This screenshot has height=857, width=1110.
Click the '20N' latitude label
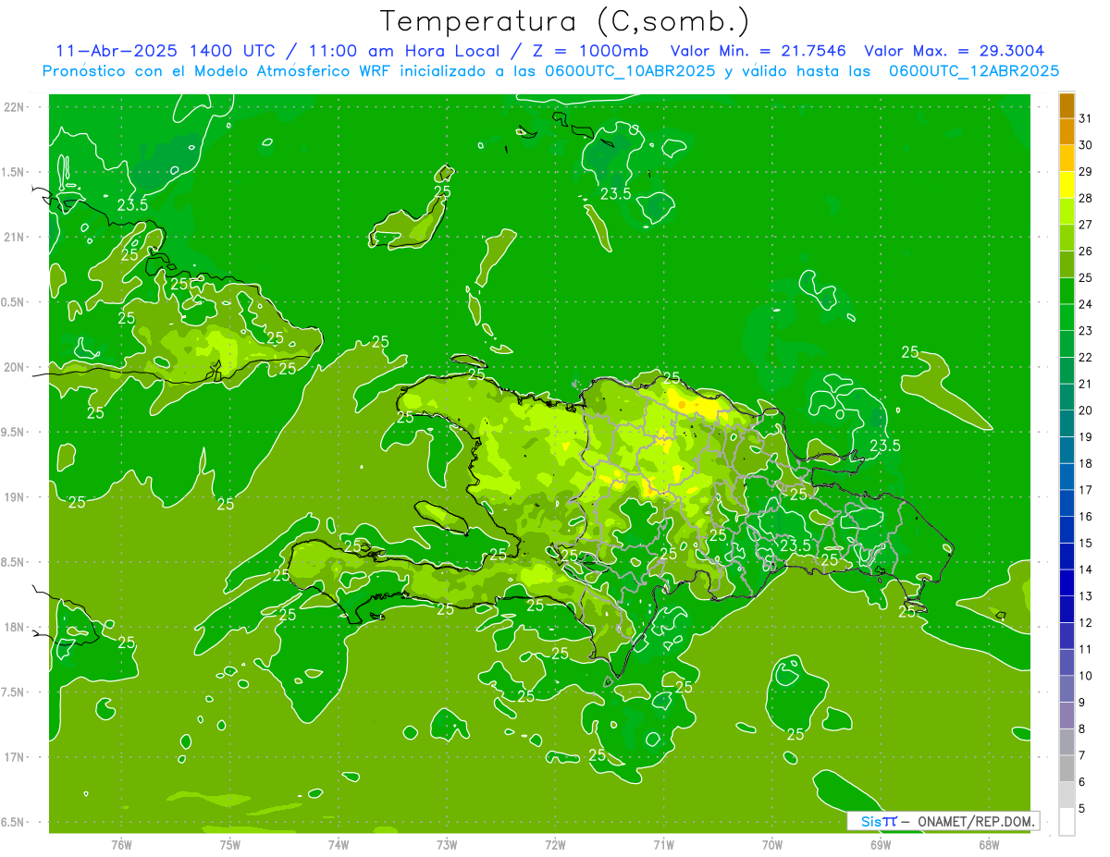click(15, 367)
